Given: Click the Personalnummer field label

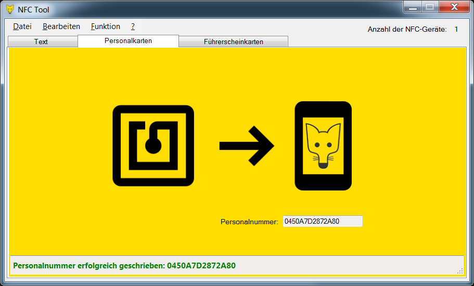Looking at the screenshot, I should point(249,222).
